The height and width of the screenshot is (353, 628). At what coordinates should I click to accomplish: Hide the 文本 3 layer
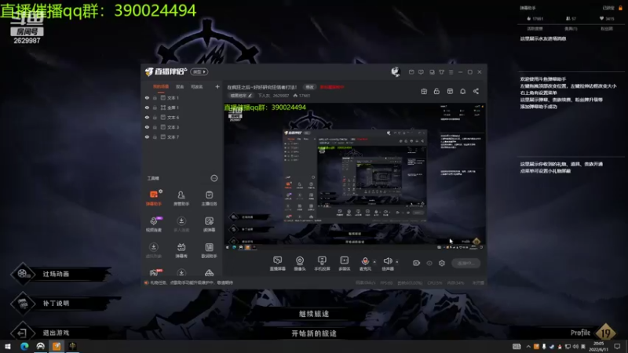pyautogui.click(x=147, y=127)
